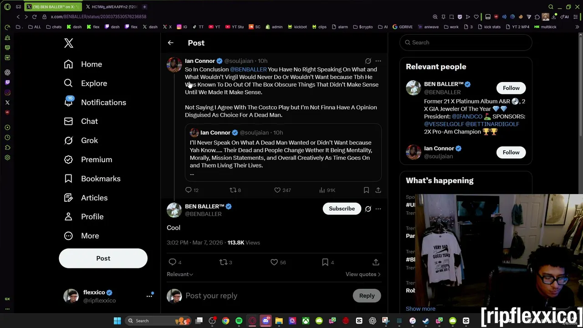Reload the page

pos(34,17)
